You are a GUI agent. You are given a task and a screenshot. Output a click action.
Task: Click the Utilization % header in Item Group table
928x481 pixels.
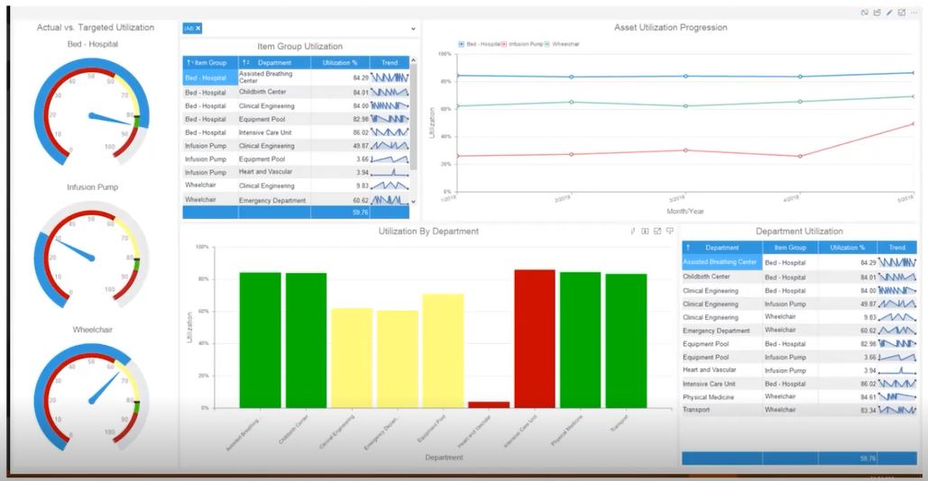click(340, 63)
